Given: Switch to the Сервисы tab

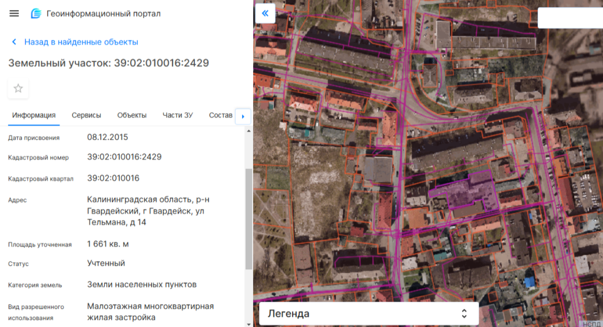Looking at the screenshot, I should pos(87,115).
